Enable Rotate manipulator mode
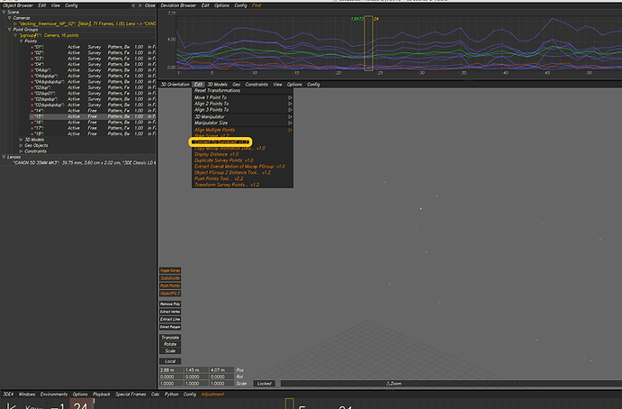The width and height of the screenshot is (622, 409). point(170,344)
